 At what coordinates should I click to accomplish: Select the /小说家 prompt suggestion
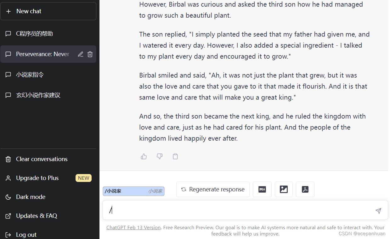pyautogui.click(x=133, y=191)
